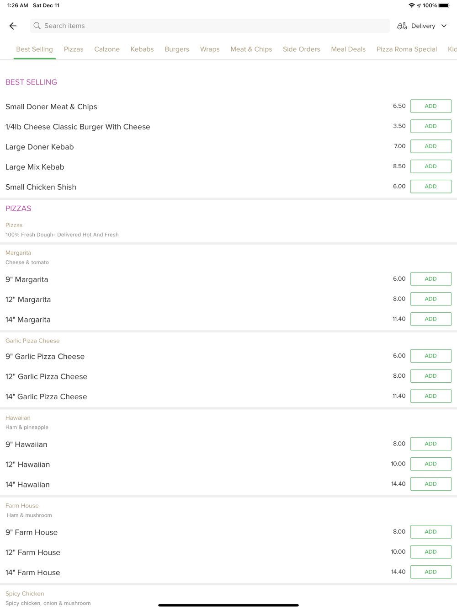Click the search magnifier icon

pos(37,26)
